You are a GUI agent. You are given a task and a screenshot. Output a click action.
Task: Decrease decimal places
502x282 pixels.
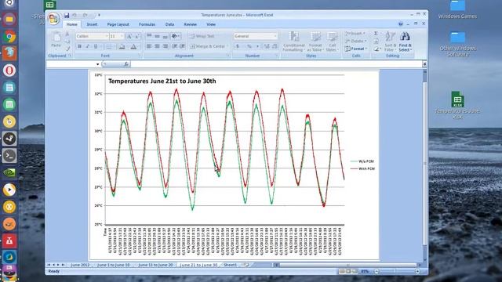tap(275, 46)
